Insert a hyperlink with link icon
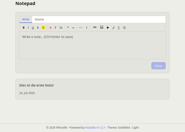Image resolution: width=185 pixels, height=132 pixels. [95, 27]
